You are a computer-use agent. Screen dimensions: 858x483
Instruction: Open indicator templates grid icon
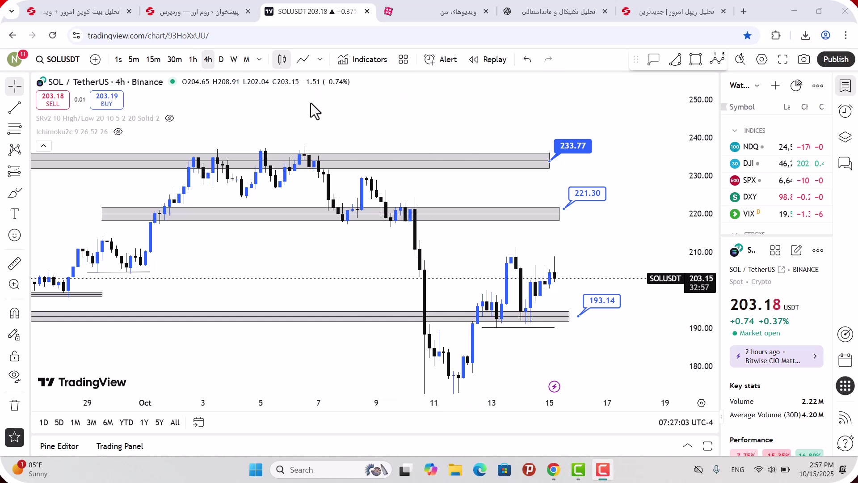pos(403,59)
